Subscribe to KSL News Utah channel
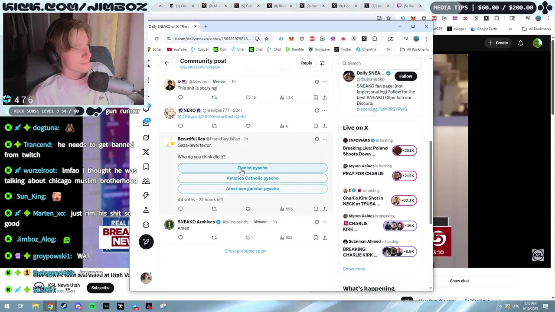 click(x=100, y=288)
